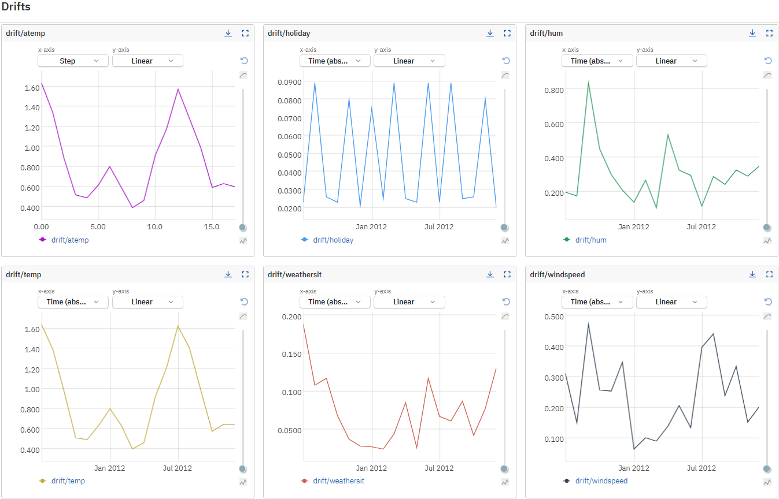
Task: Click the smoothing slider handle in drift/hum
Action: tap(767, 228)
